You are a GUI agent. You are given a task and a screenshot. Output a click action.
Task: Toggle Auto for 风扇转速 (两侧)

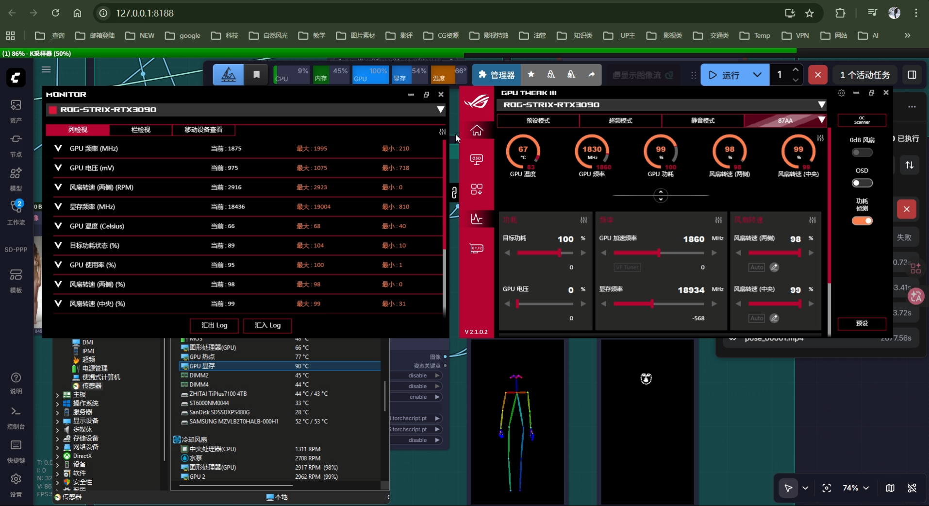757,267
